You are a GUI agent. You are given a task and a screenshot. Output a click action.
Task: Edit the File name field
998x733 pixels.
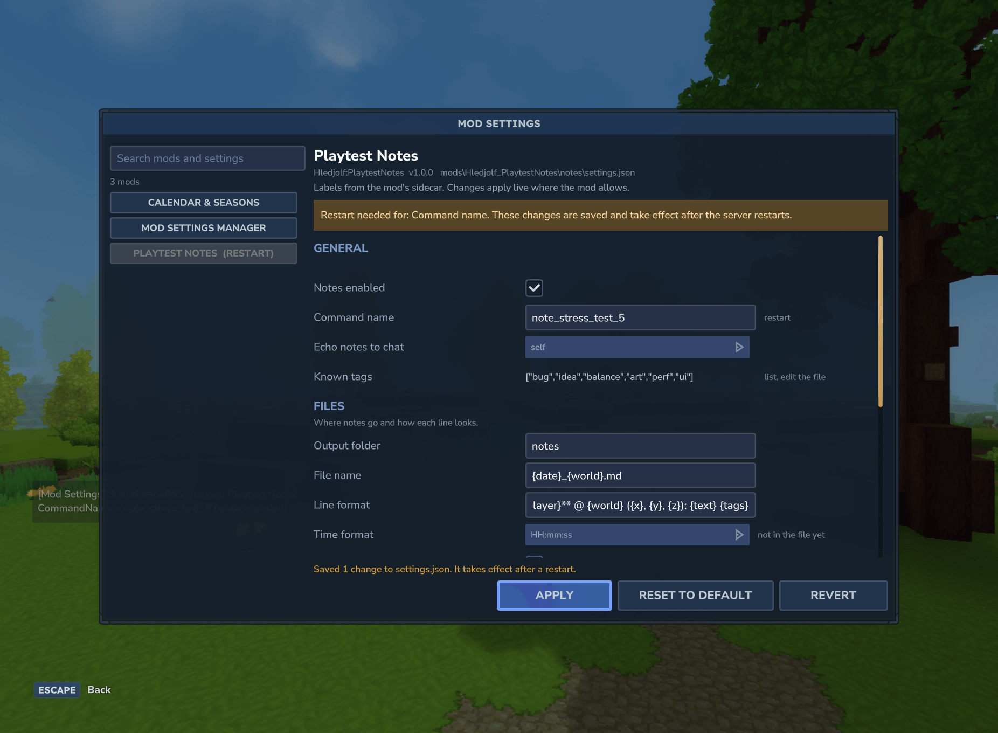pos(640,475)
